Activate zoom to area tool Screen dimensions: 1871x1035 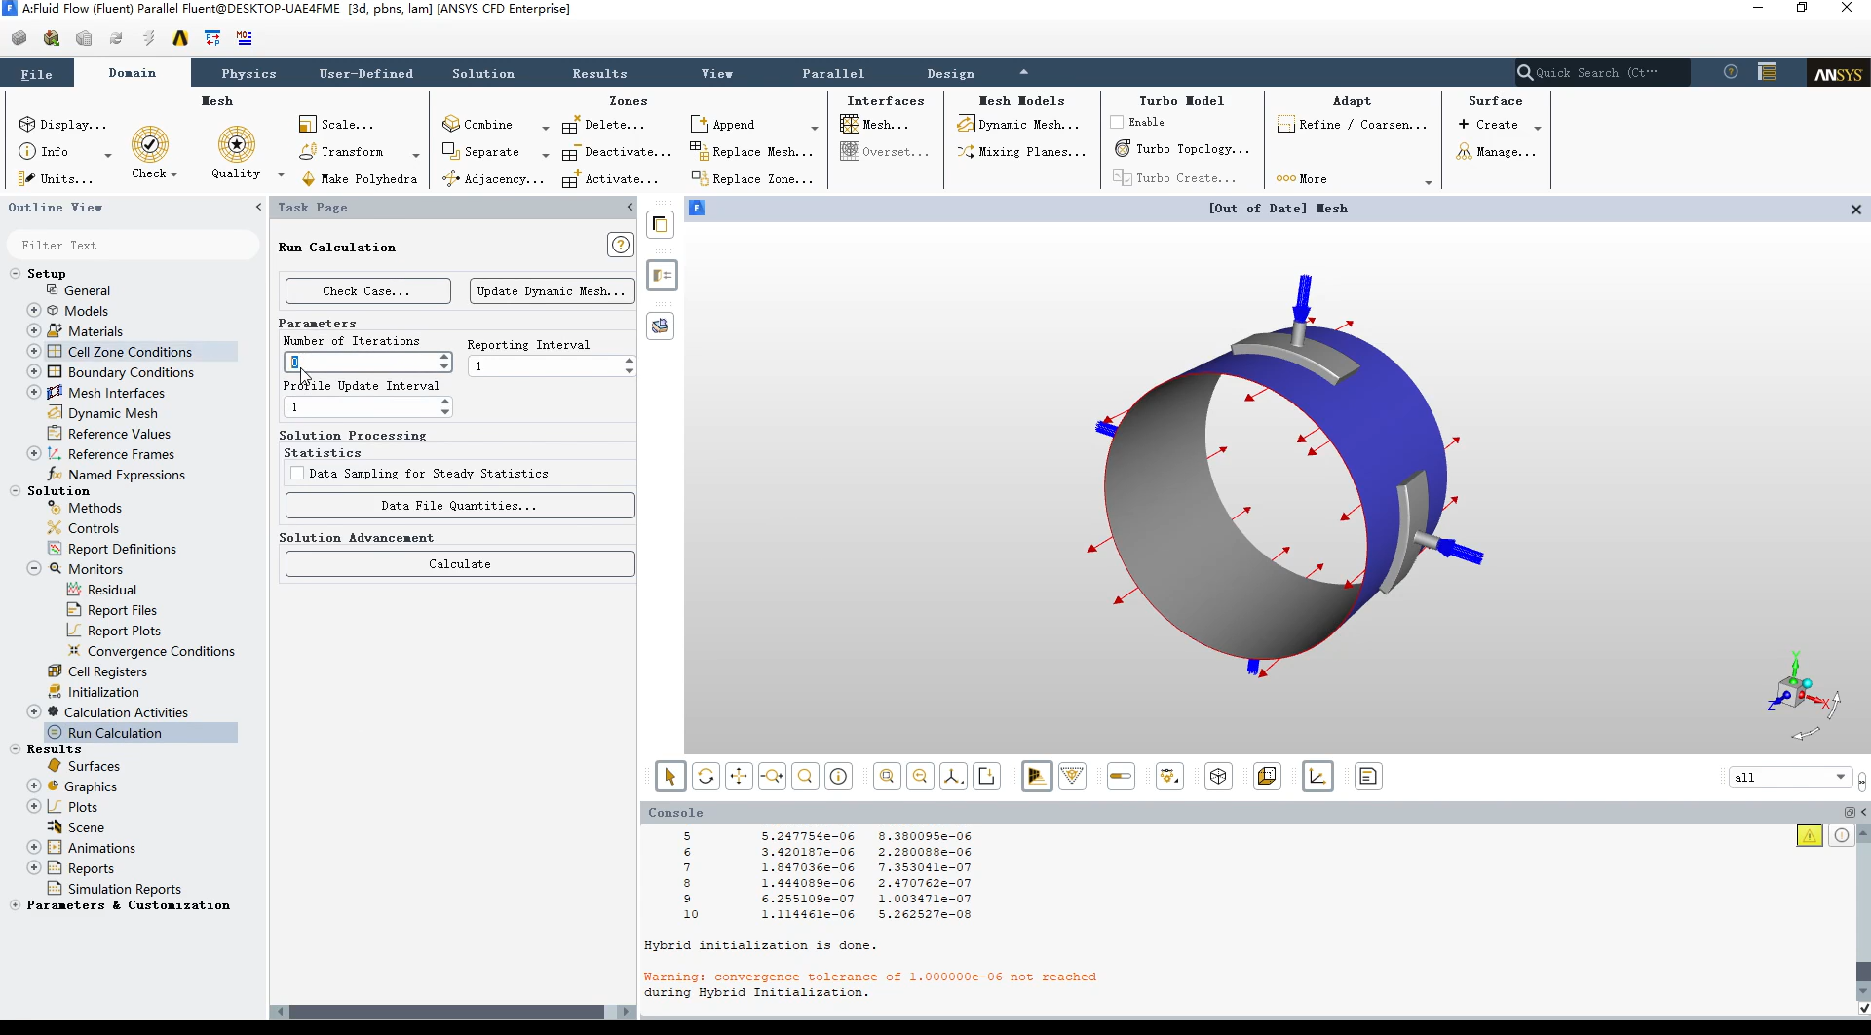[805, 777]
